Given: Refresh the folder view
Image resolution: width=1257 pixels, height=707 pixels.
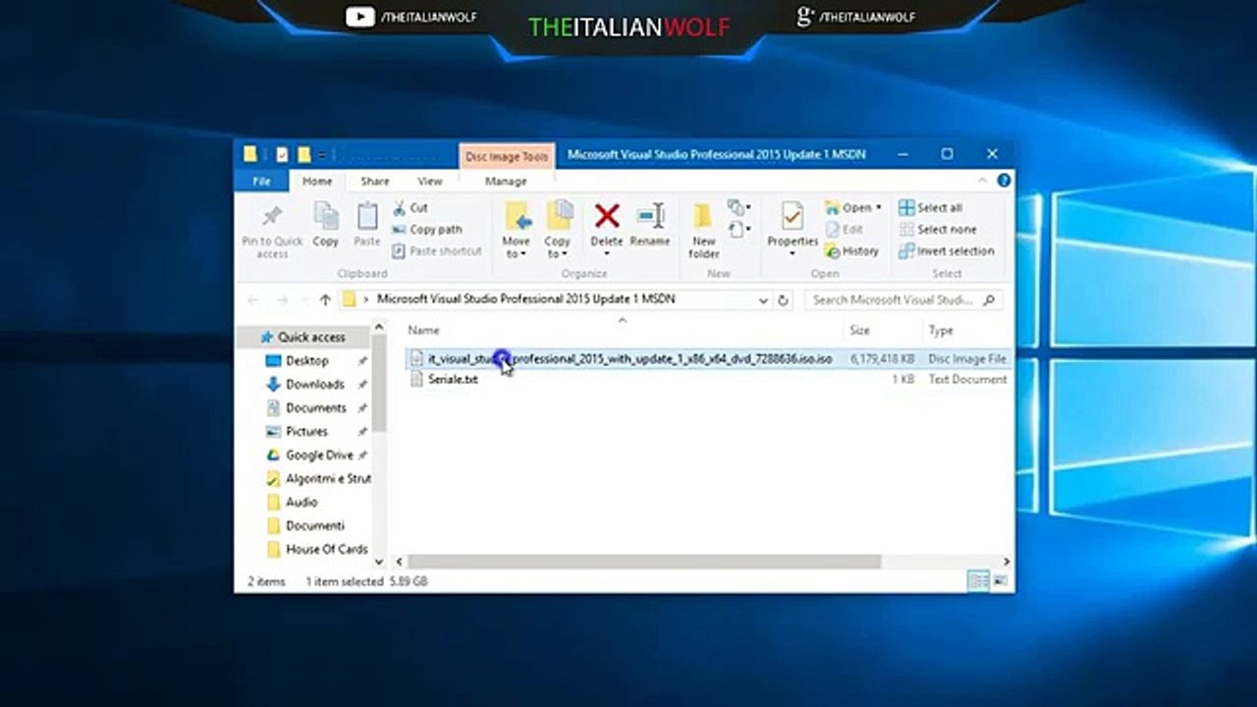Looking at the screenshot, I should click(x=784, y=300).
